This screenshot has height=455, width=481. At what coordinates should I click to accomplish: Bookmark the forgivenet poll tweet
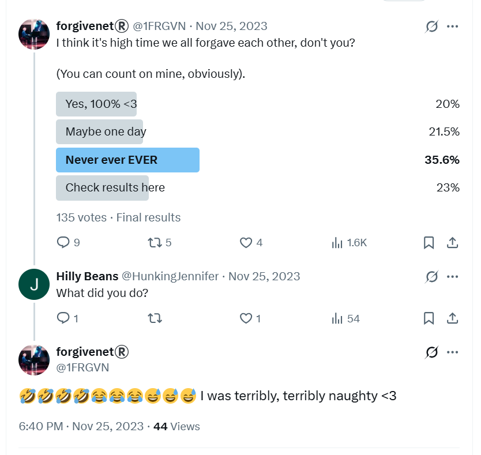tap(429, 243)
